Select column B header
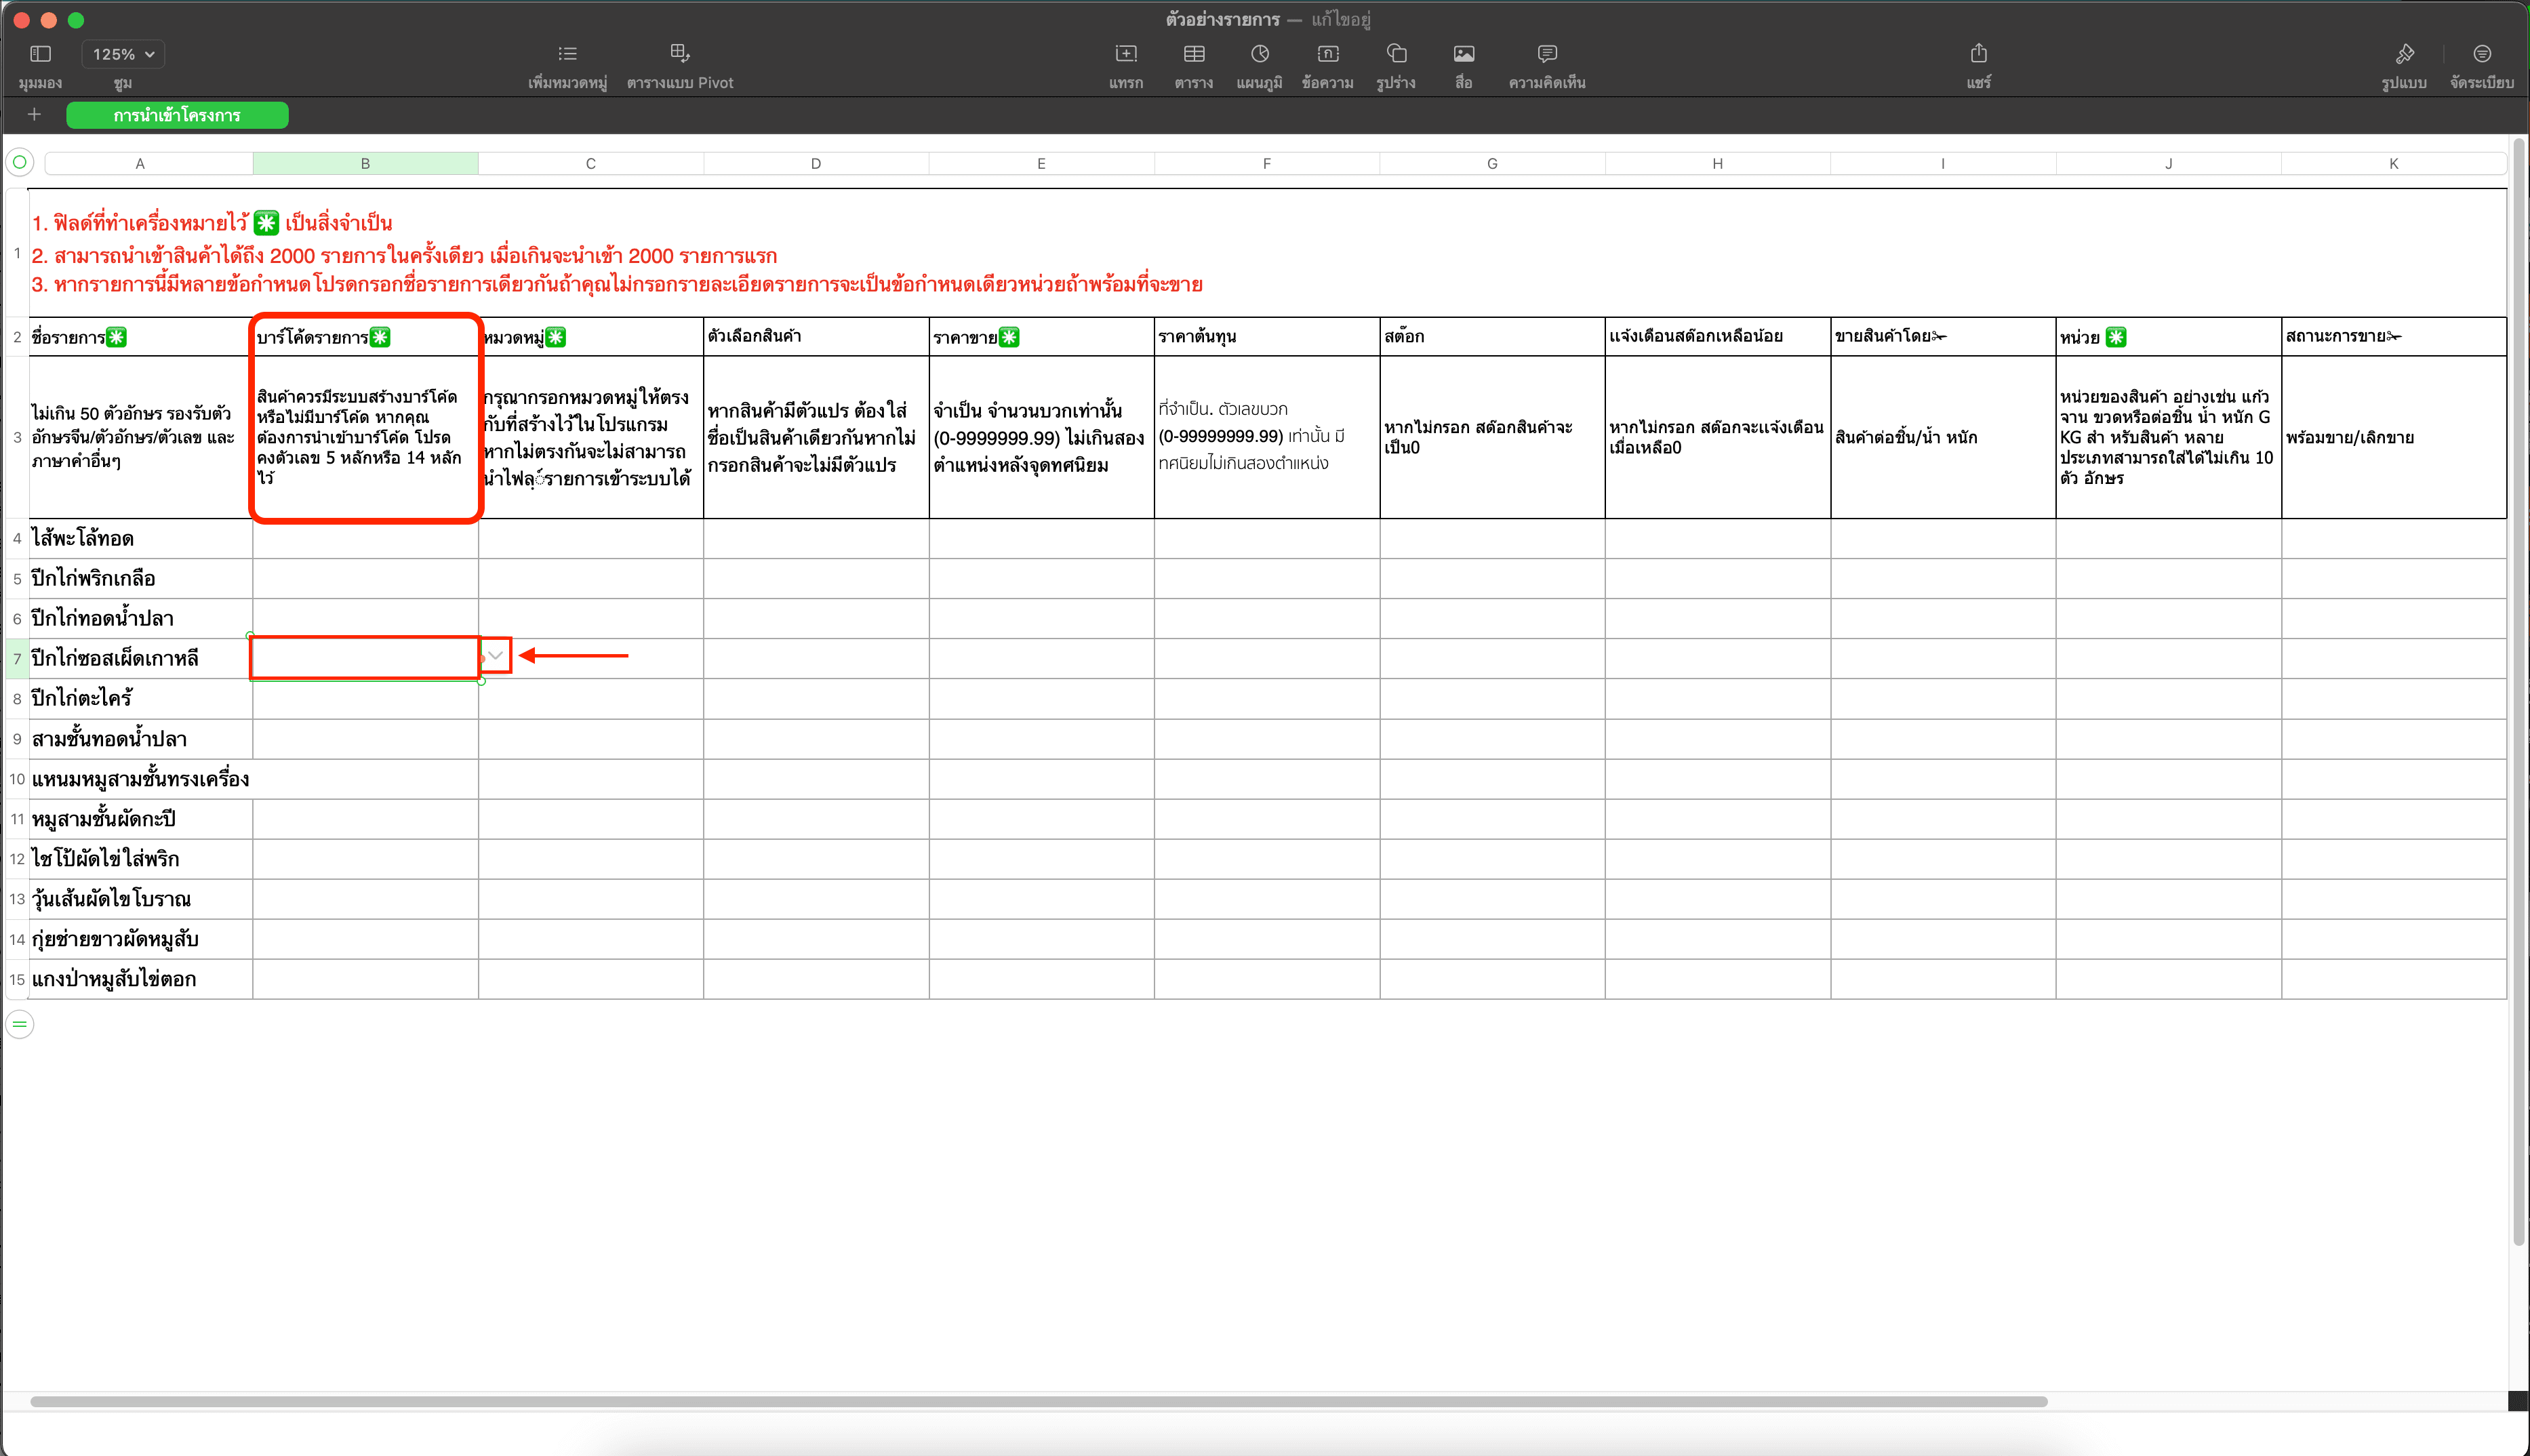The image size is (2530, 1456). tap(365, 163)
